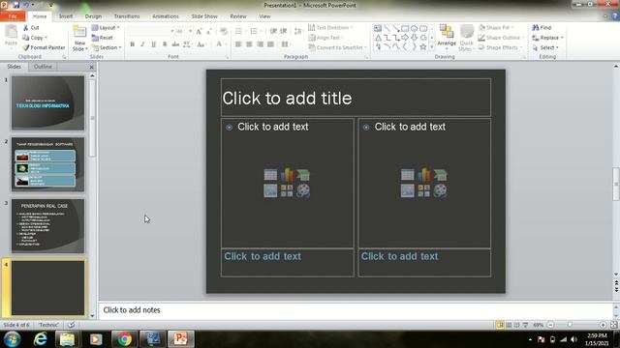Click Clear All Formatting icon

pos(224,31)
